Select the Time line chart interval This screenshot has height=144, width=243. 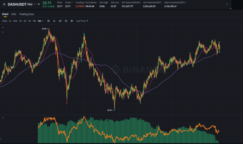tap(5, 21)
